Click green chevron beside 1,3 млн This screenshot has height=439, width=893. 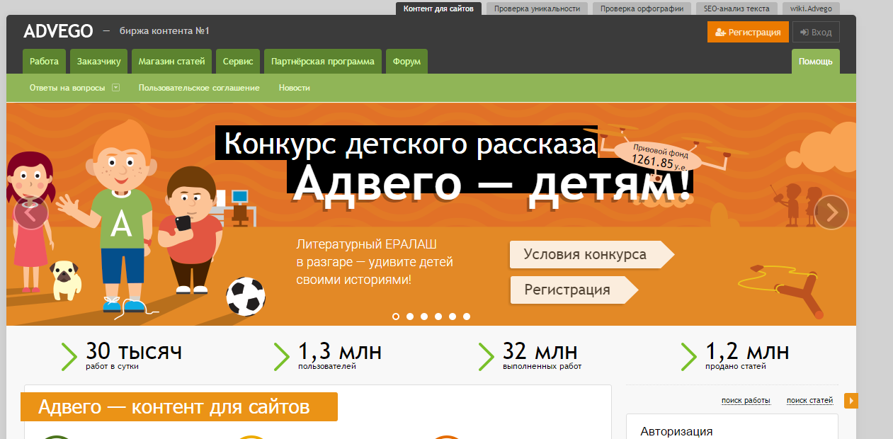pyautogui.click(x=281, y=356)
